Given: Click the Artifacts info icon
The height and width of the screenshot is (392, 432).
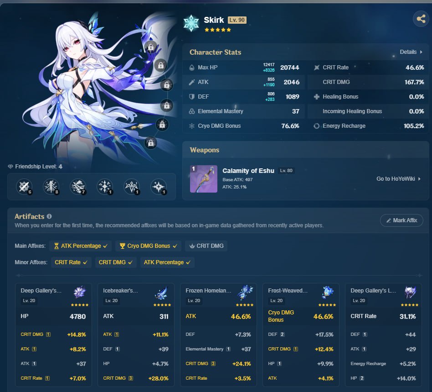Looking at the screenshot, I should click(x=49, y=217).
